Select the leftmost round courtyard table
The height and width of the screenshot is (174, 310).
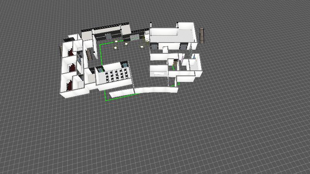tap(115, 48)
